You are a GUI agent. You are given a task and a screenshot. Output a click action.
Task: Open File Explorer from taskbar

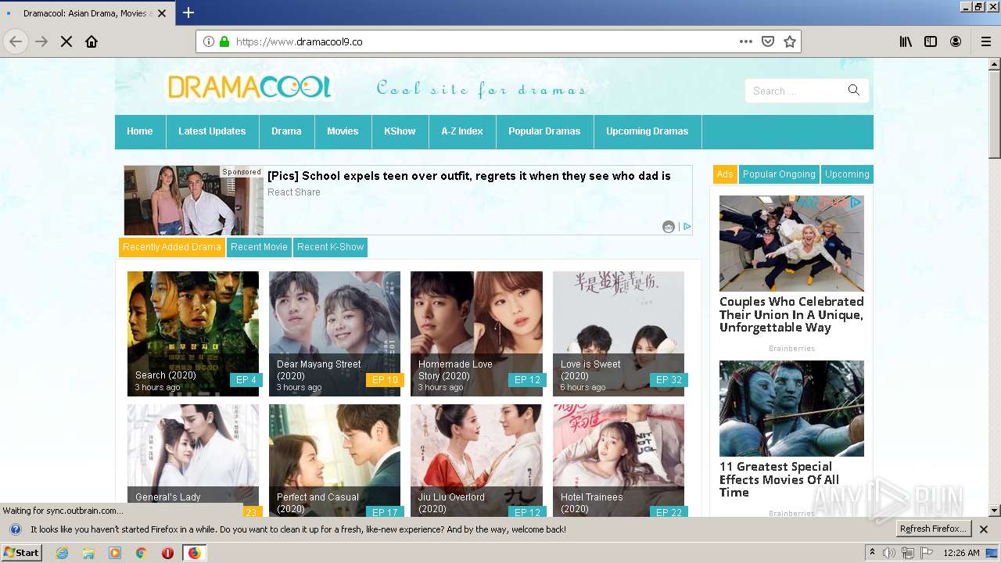tap(88, 553)
